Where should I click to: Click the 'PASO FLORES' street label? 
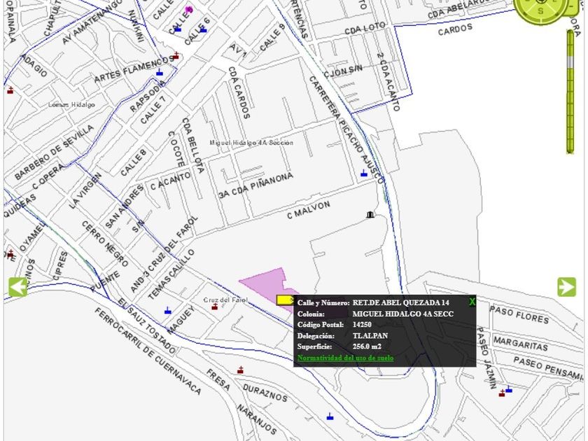(x=519, y=314)
